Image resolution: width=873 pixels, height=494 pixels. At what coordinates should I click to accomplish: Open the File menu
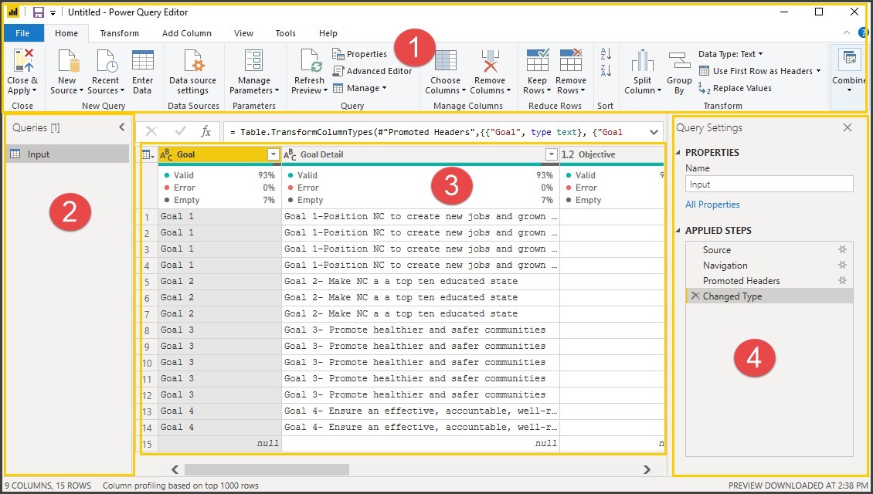tap(23, 33)
